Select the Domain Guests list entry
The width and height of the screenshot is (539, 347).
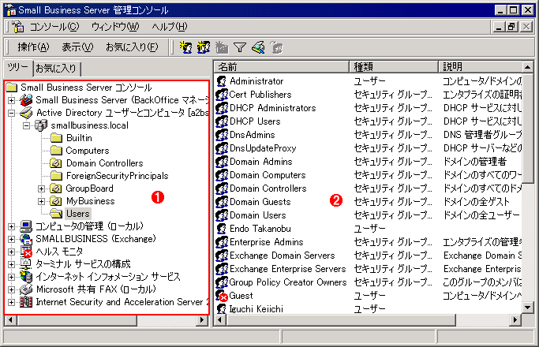[x=260, y=202]
